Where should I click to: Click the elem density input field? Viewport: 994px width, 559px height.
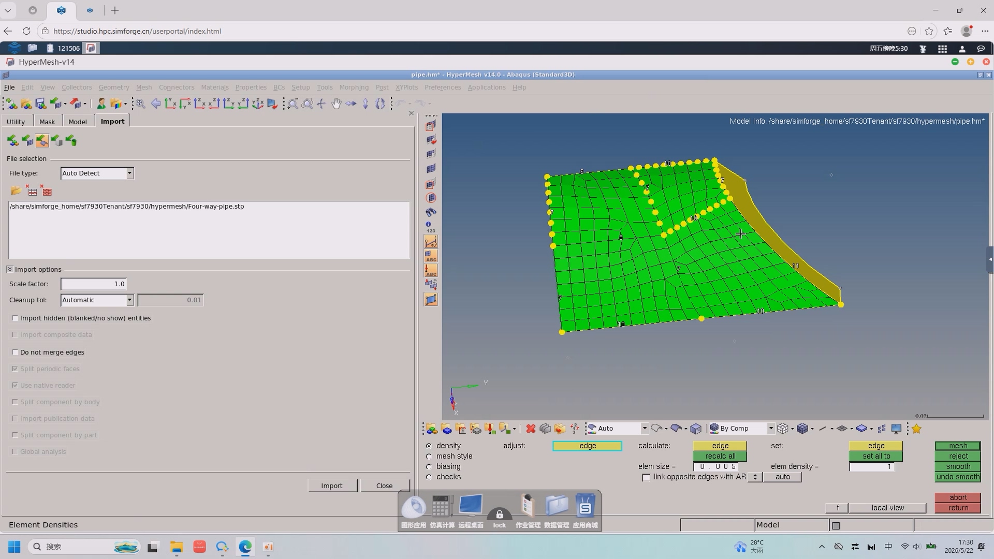(x=872, y=467)
